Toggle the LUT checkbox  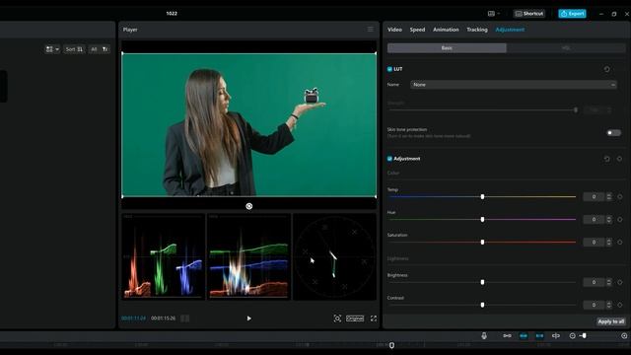pos(389,69)
